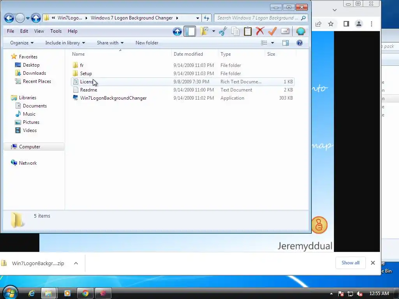Open Libraries in the navigation pane

point(28,98)
